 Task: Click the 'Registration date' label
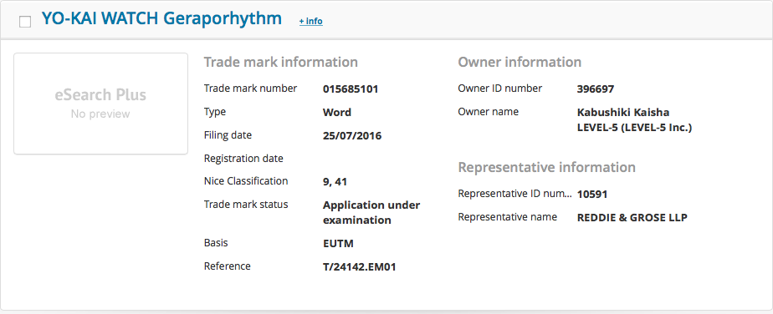point(243,159)
